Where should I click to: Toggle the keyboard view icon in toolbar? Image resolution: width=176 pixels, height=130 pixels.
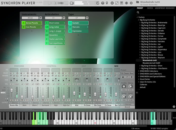click(121, 3)
